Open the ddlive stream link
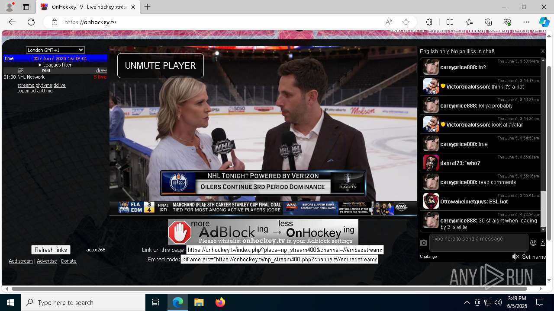The height and width of the screenshot is (311, 554). (59, 85)
